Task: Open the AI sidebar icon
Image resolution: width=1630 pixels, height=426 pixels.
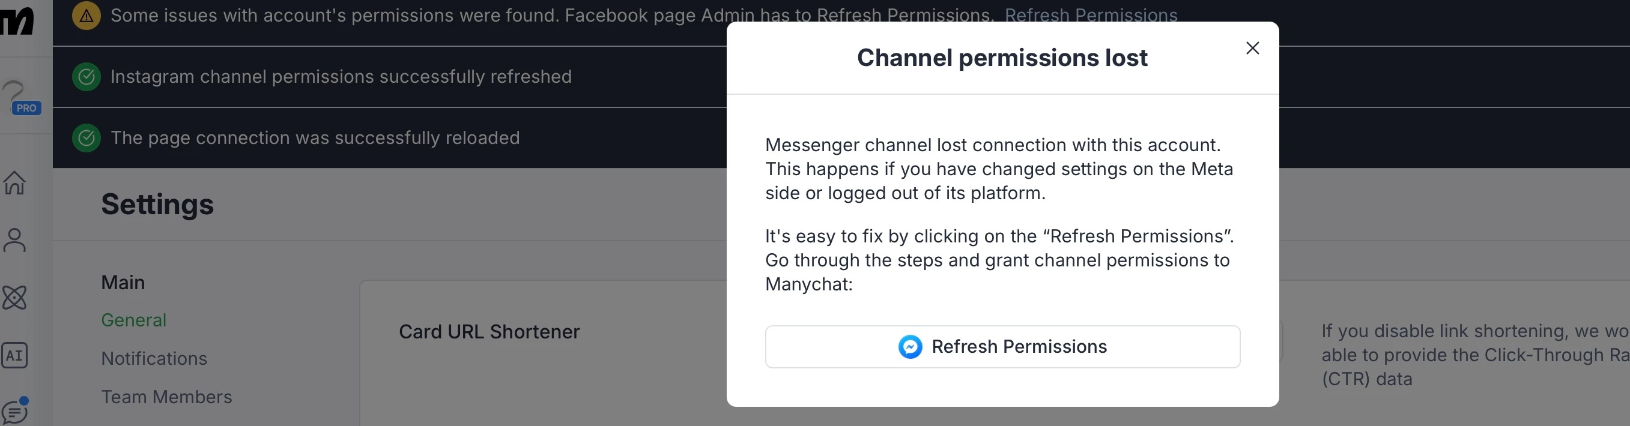Action: point(14,355)
